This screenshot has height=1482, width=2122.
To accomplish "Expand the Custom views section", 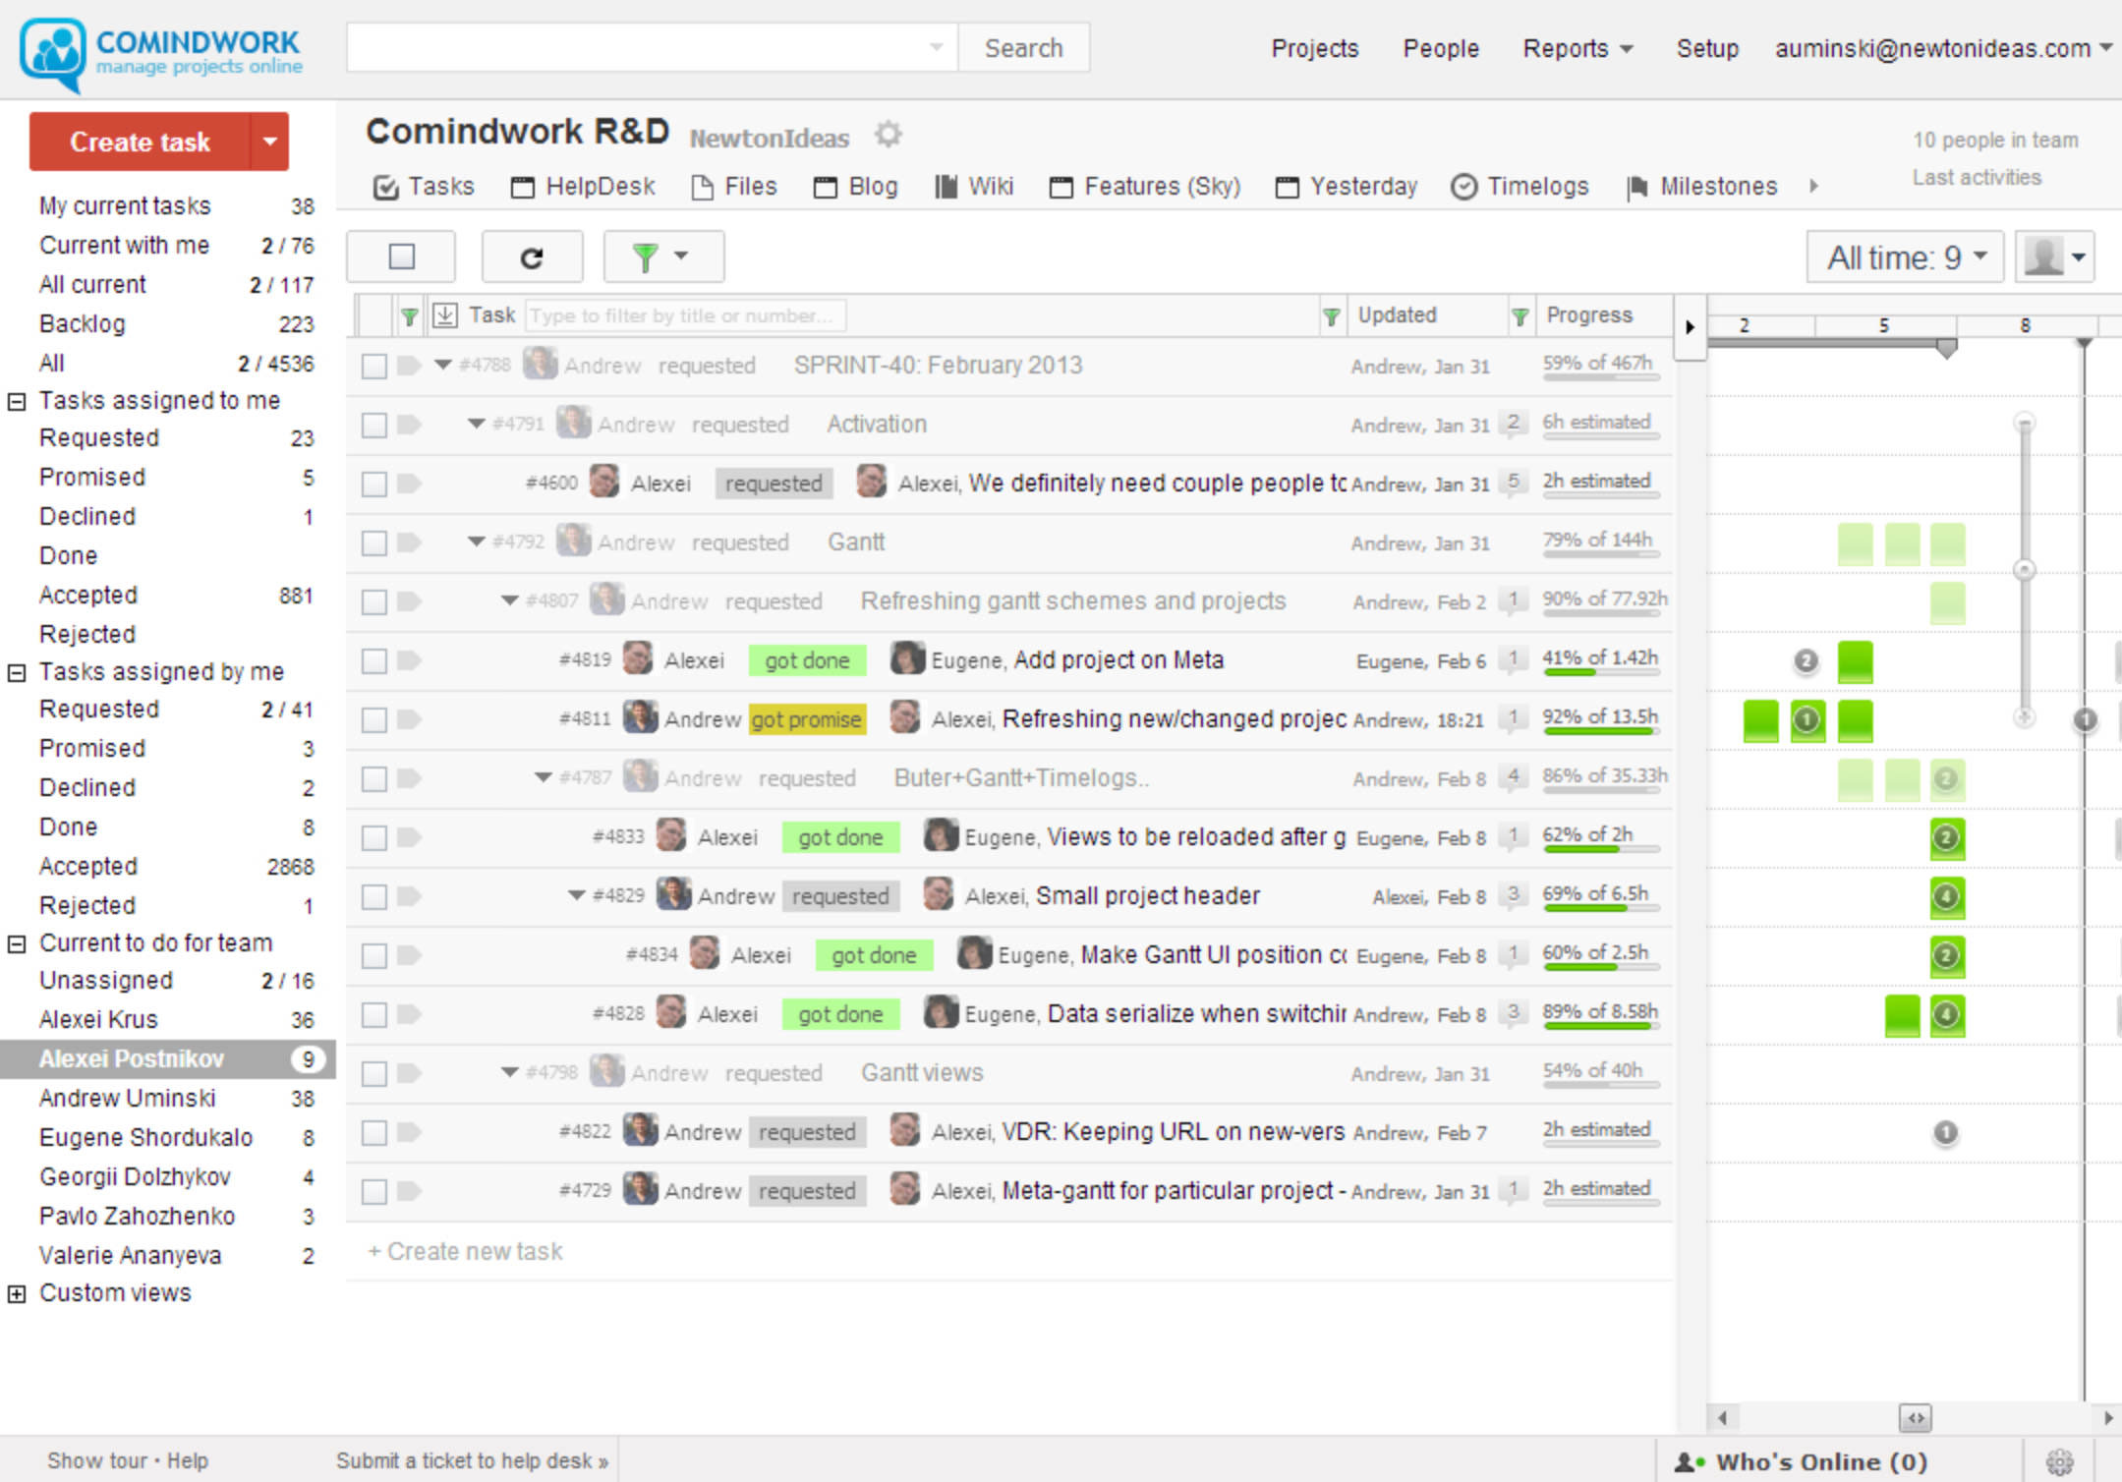I will [x=17, y=1293].
